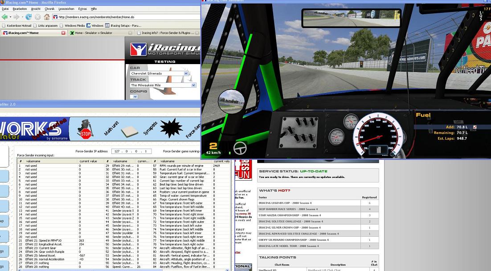Open the Links anpassen bookmark

[46, 26]
